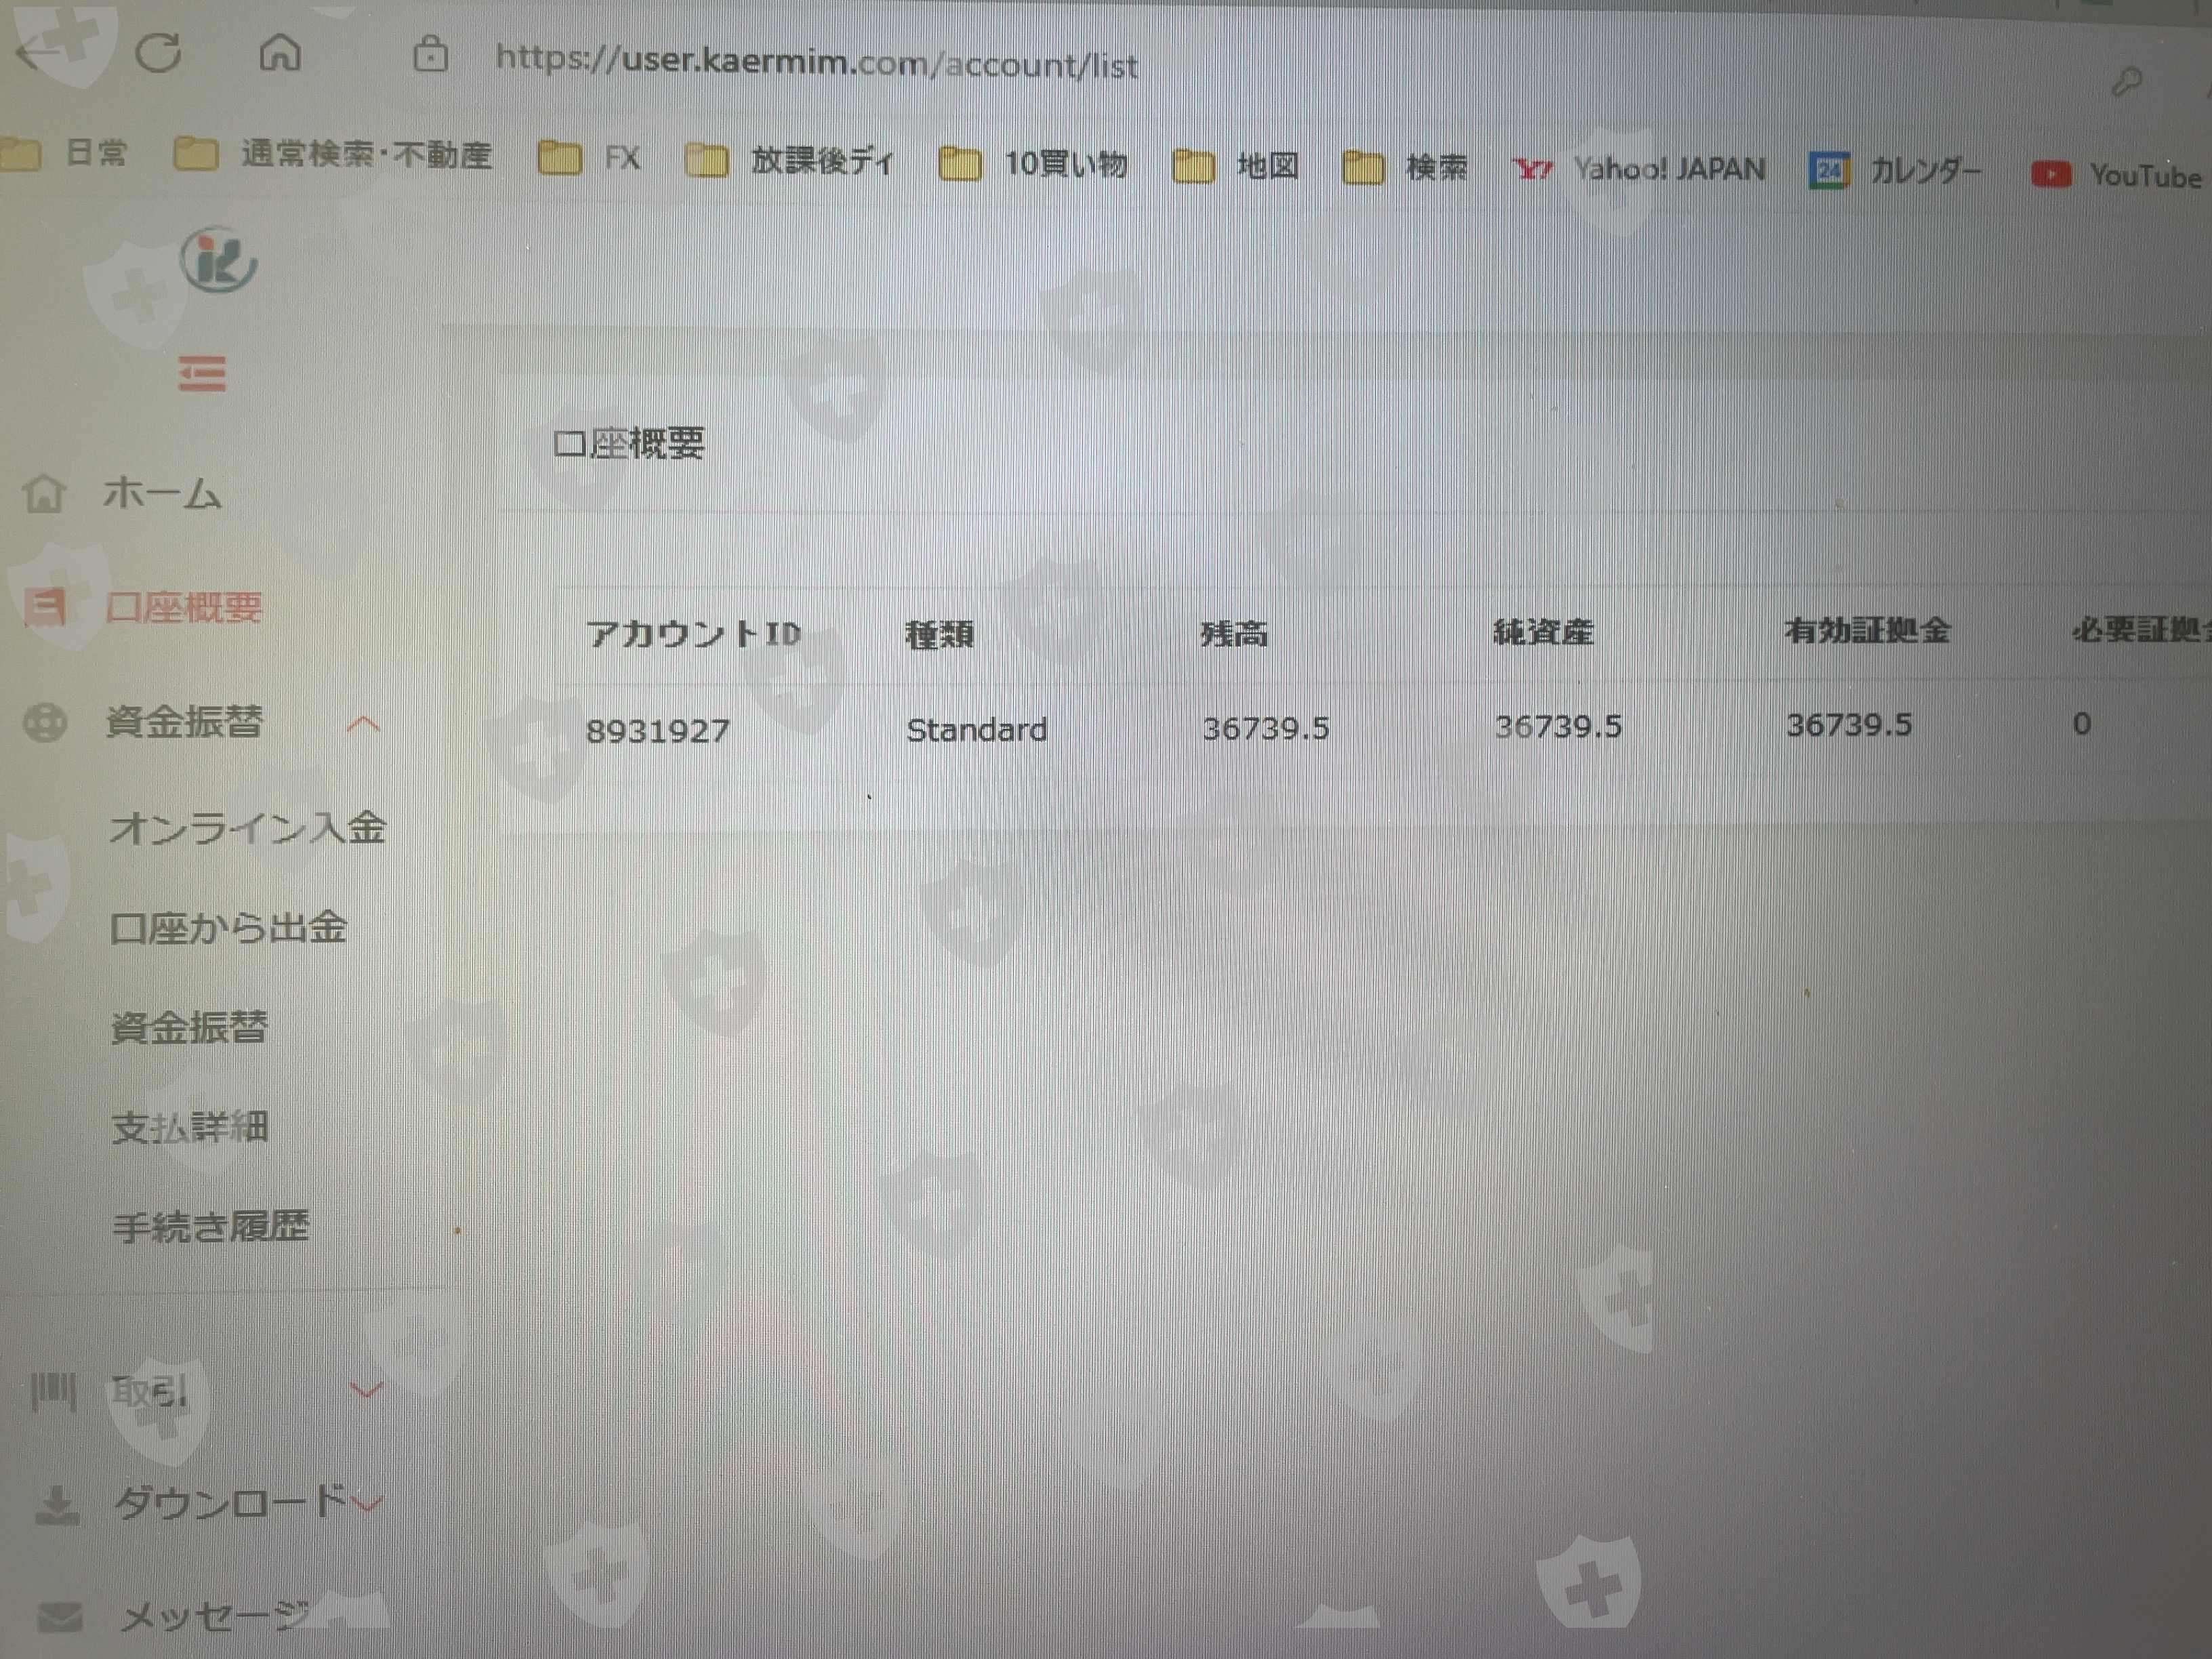Screen dimensions: 2212x1659
Task: Open 手続き履歴 submenu item
Action: [210, 1227]
